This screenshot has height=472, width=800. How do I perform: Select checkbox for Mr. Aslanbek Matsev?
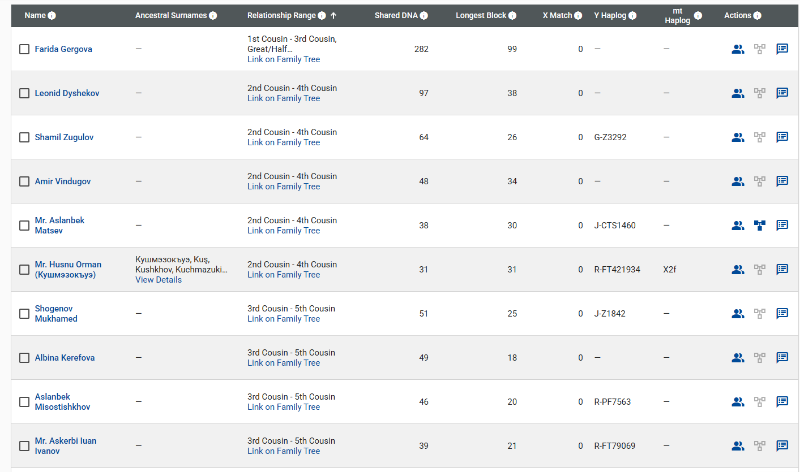click(24, 226)
